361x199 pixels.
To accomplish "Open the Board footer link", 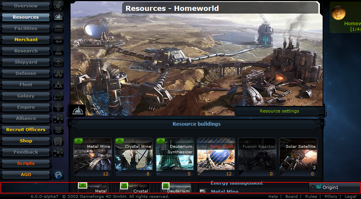I will click(x=292, y=196).
